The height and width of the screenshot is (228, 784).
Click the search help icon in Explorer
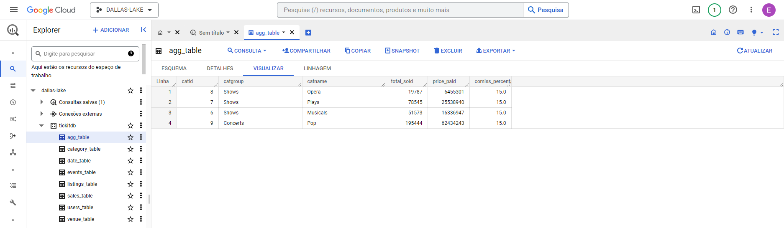coord(131,53)
